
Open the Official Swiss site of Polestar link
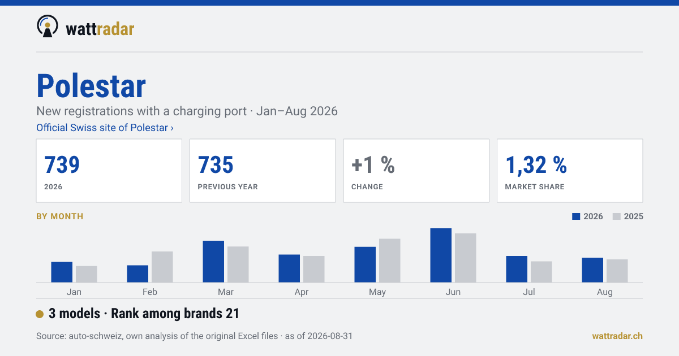click(105, 128)
